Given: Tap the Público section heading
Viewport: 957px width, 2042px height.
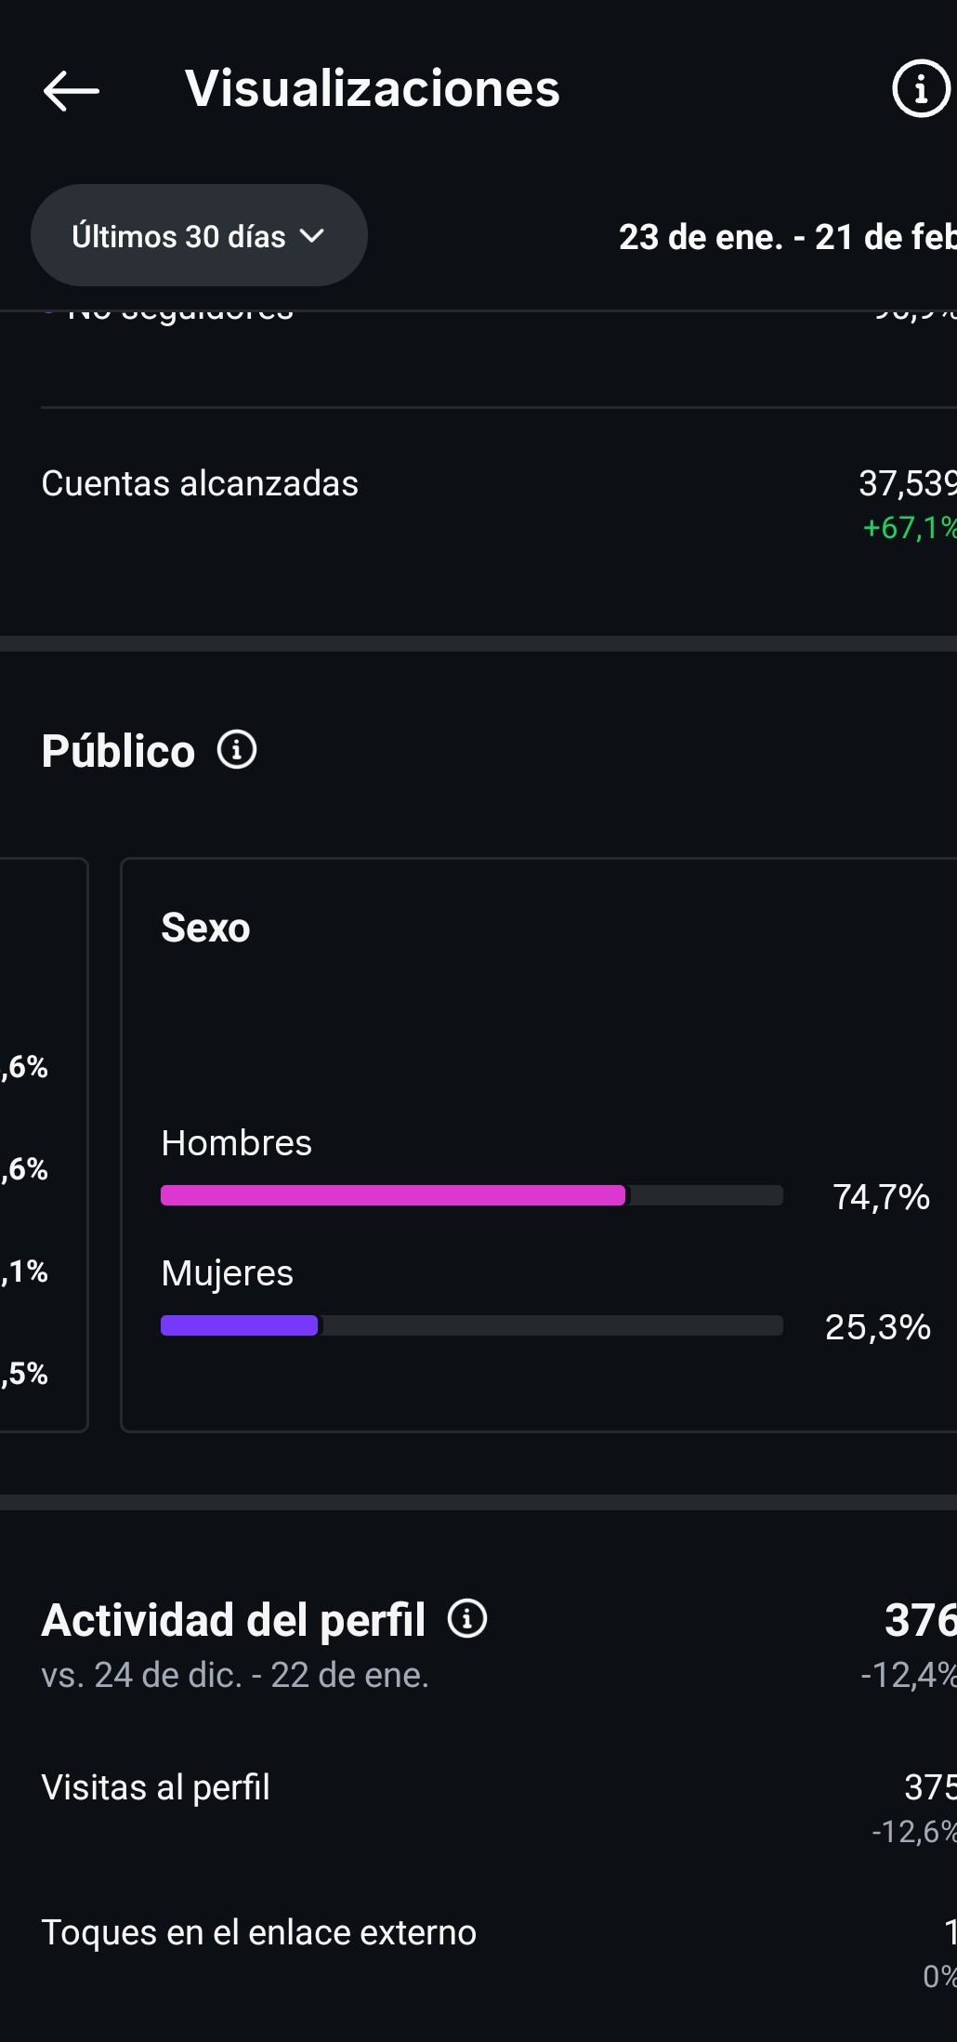Looking at the screenshot, I should coord(118,751).
